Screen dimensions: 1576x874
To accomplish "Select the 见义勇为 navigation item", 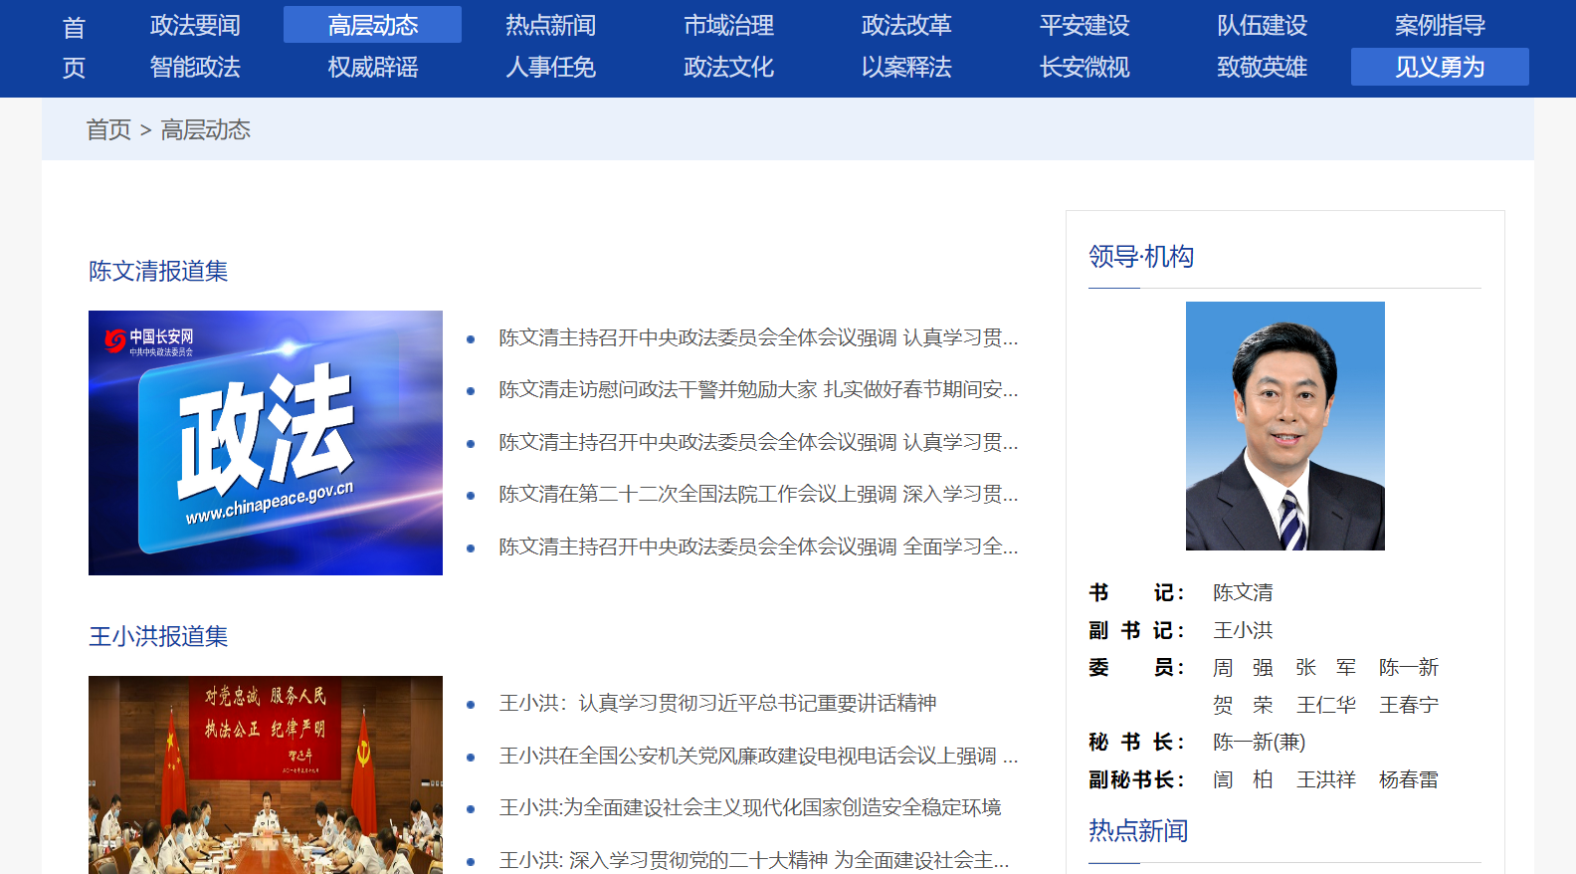I will pyautogui.click(x=1439, y=67).
